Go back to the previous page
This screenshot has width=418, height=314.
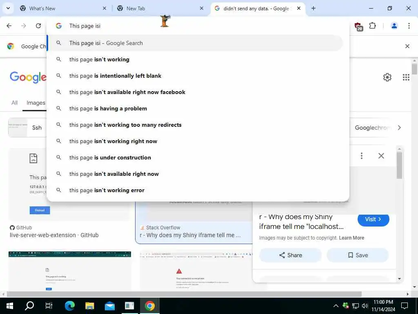click(9, 26)
